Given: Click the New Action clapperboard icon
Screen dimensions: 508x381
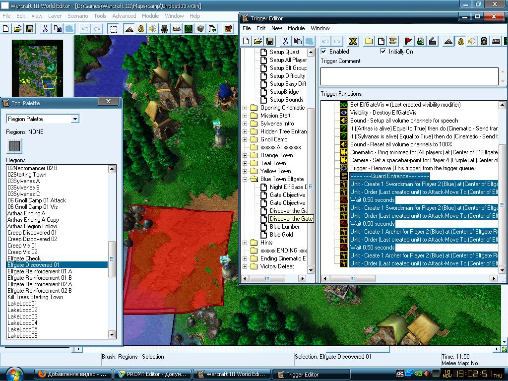Looking at the screenshot, I should pyautogui.click(x=433, y=41).
